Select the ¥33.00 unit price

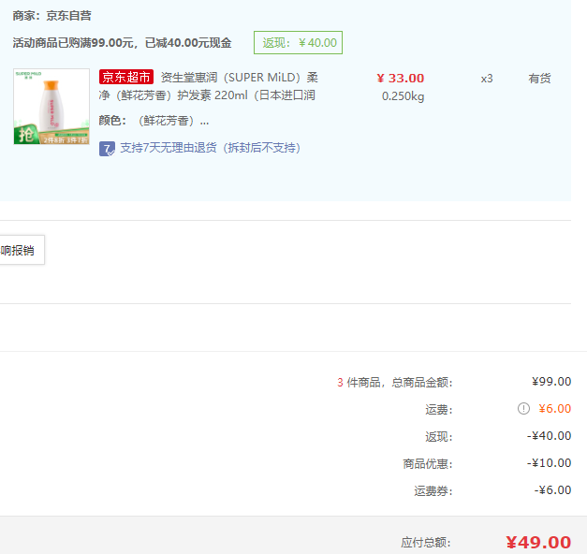[400, 79]
